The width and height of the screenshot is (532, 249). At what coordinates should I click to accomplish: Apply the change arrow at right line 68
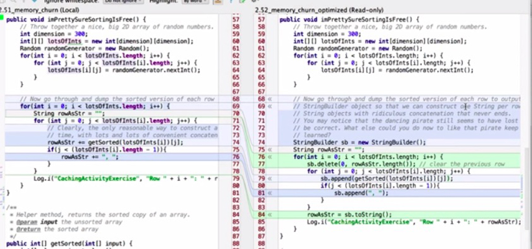tap(271, 99)
